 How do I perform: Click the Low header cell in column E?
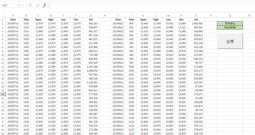click(x=63, y=20)
